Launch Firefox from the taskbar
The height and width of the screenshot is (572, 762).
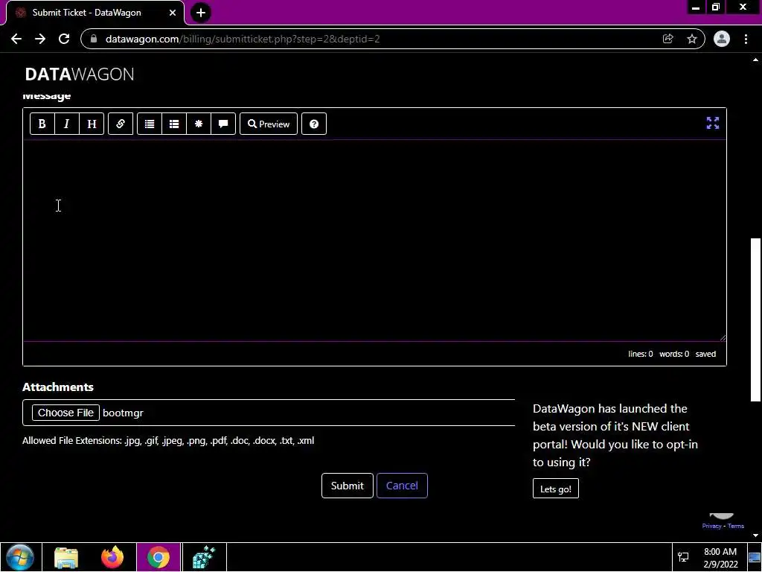tap(112, 557)
